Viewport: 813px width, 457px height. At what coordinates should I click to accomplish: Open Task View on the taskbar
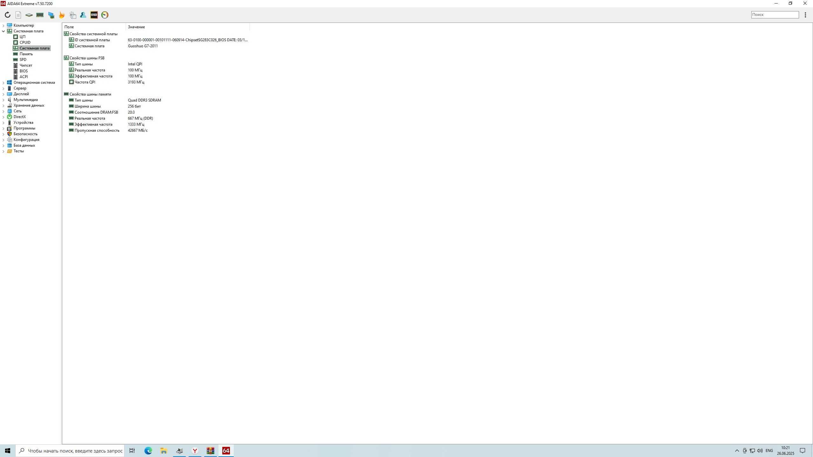coord(132,451)
